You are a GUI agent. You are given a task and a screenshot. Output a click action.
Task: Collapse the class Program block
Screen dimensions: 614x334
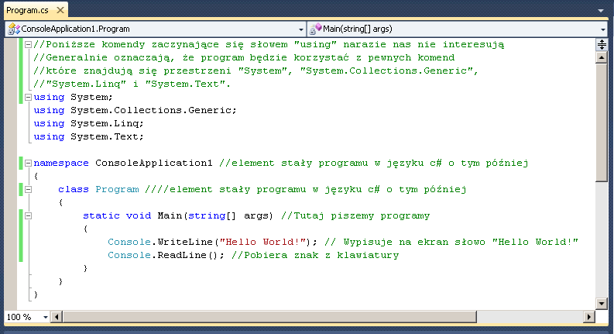pyautogui.click(x=28, y=189)
